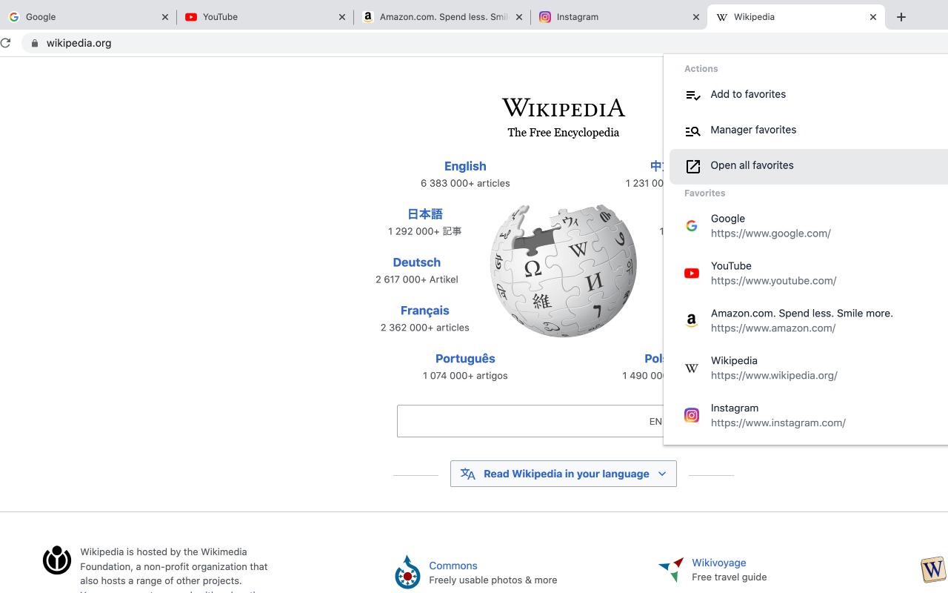948x593 pixels.
Task: Choose Manager favorites action
Action: [x=809, y=130]
